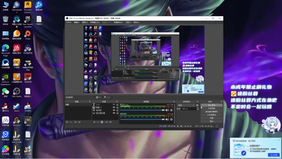
Task: Open source properties gear in Sources toolbar
Action: [102, 122]
